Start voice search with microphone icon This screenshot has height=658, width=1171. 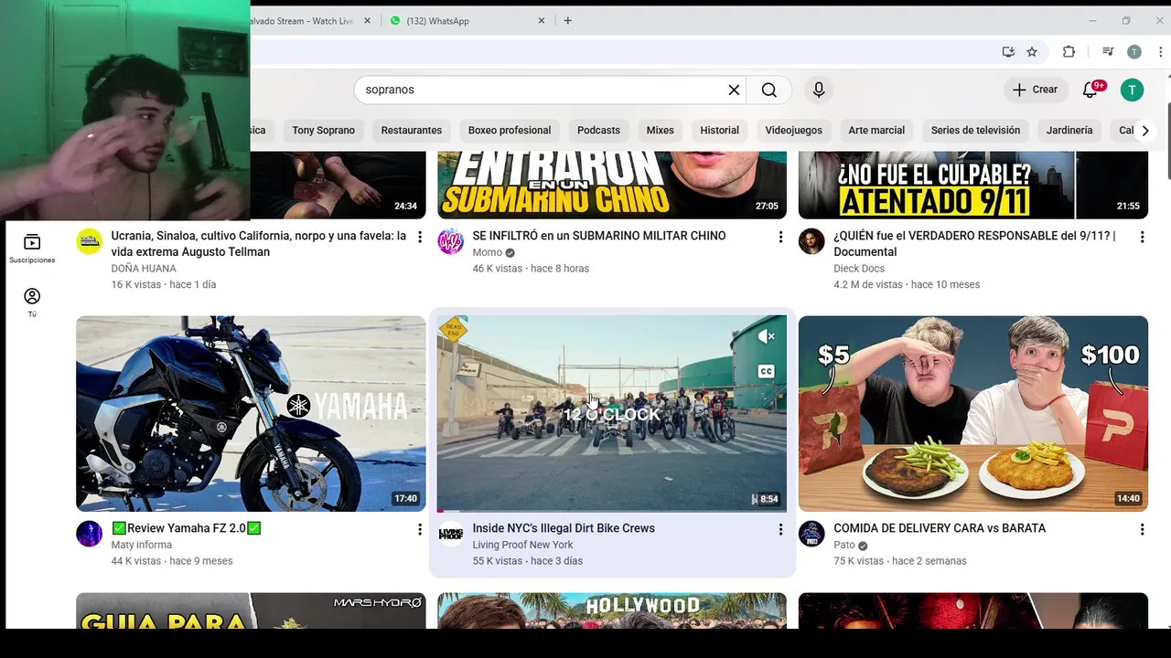819,90
